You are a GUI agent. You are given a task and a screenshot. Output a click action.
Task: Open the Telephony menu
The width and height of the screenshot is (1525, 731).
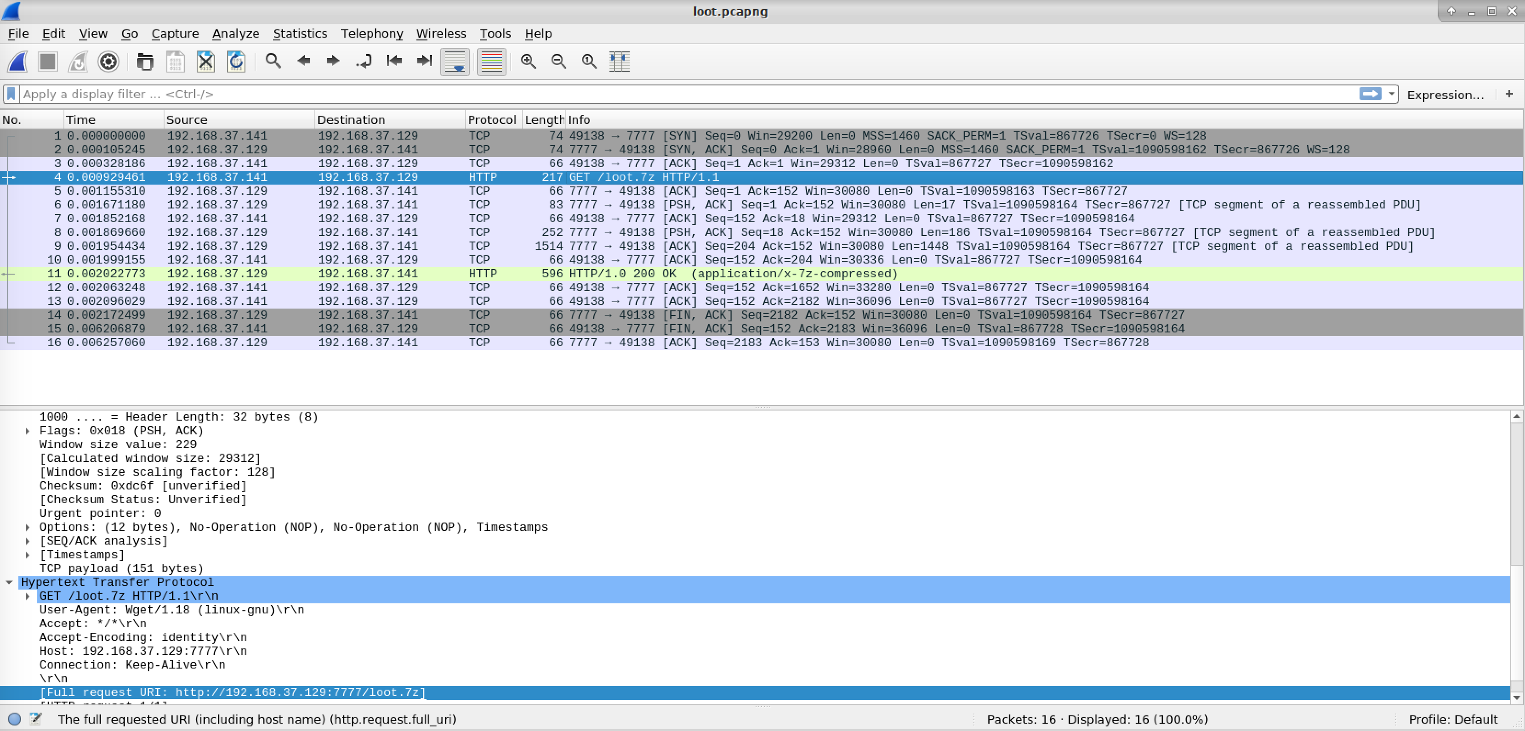(x=372, y=34)
